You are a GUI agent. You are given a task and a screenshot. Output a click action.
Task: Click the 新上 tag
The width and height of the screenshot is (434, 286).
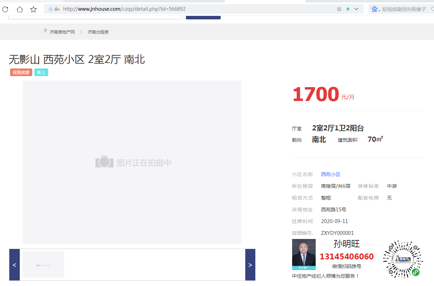pos(41,72)
